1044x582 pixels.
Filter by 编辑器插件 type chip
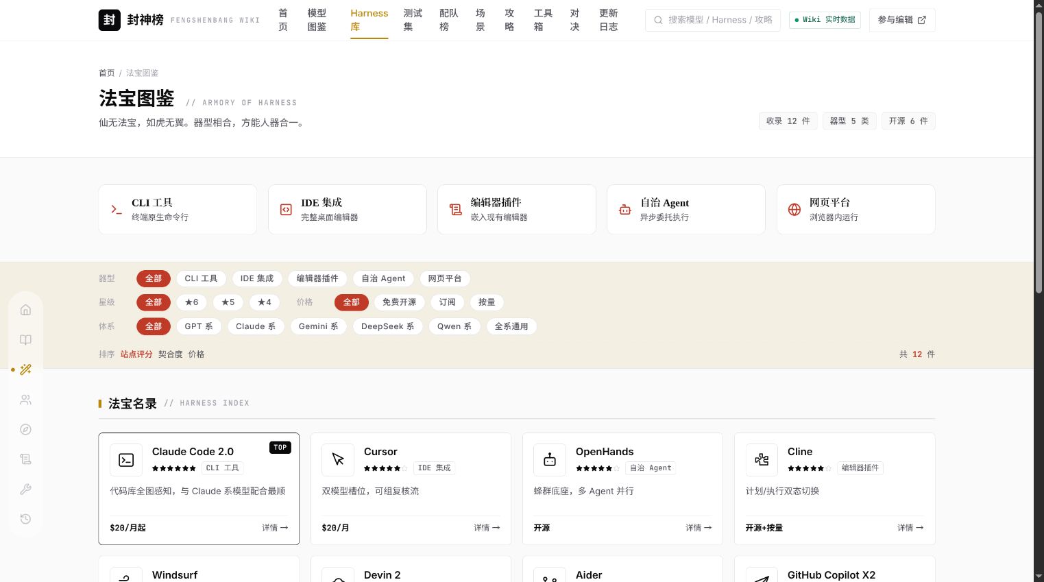pyautogui.click(x=317, y=278)
